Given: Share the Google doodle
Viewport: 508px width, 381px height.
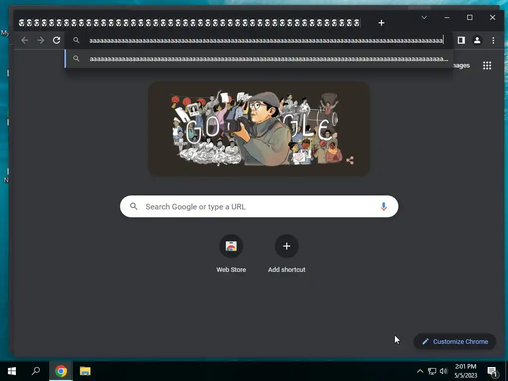Looking at the screenshot, I should 350,160.
